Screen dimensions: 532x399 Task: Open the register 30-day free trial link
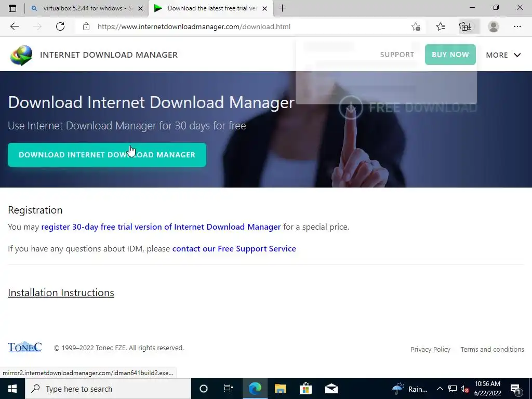click(x=161, y=227)
